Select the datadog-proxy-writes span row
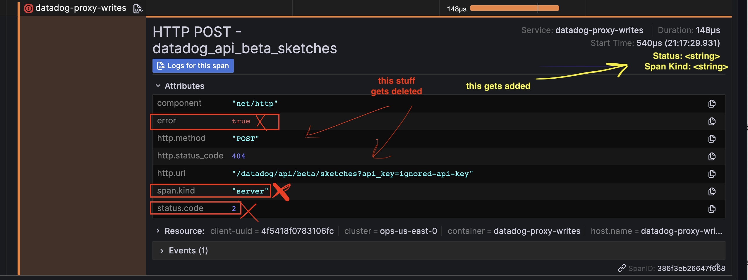The image size is (748, 280). (x=80, y=8)
